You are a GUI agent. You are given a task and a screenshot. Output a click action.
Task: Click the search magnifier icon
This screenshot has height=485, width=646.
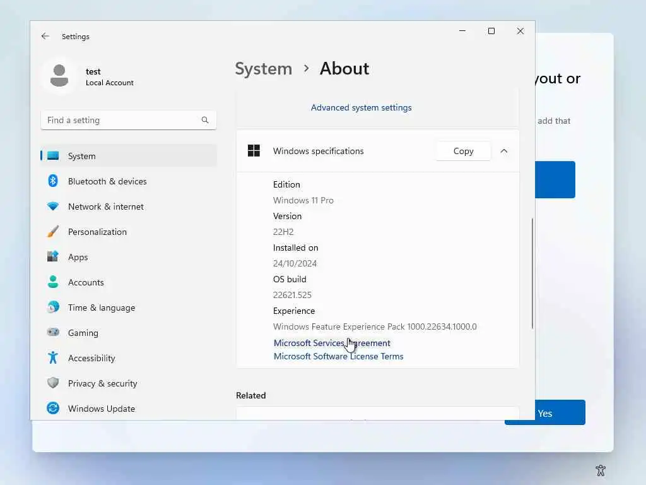click(x=205, y=120)
